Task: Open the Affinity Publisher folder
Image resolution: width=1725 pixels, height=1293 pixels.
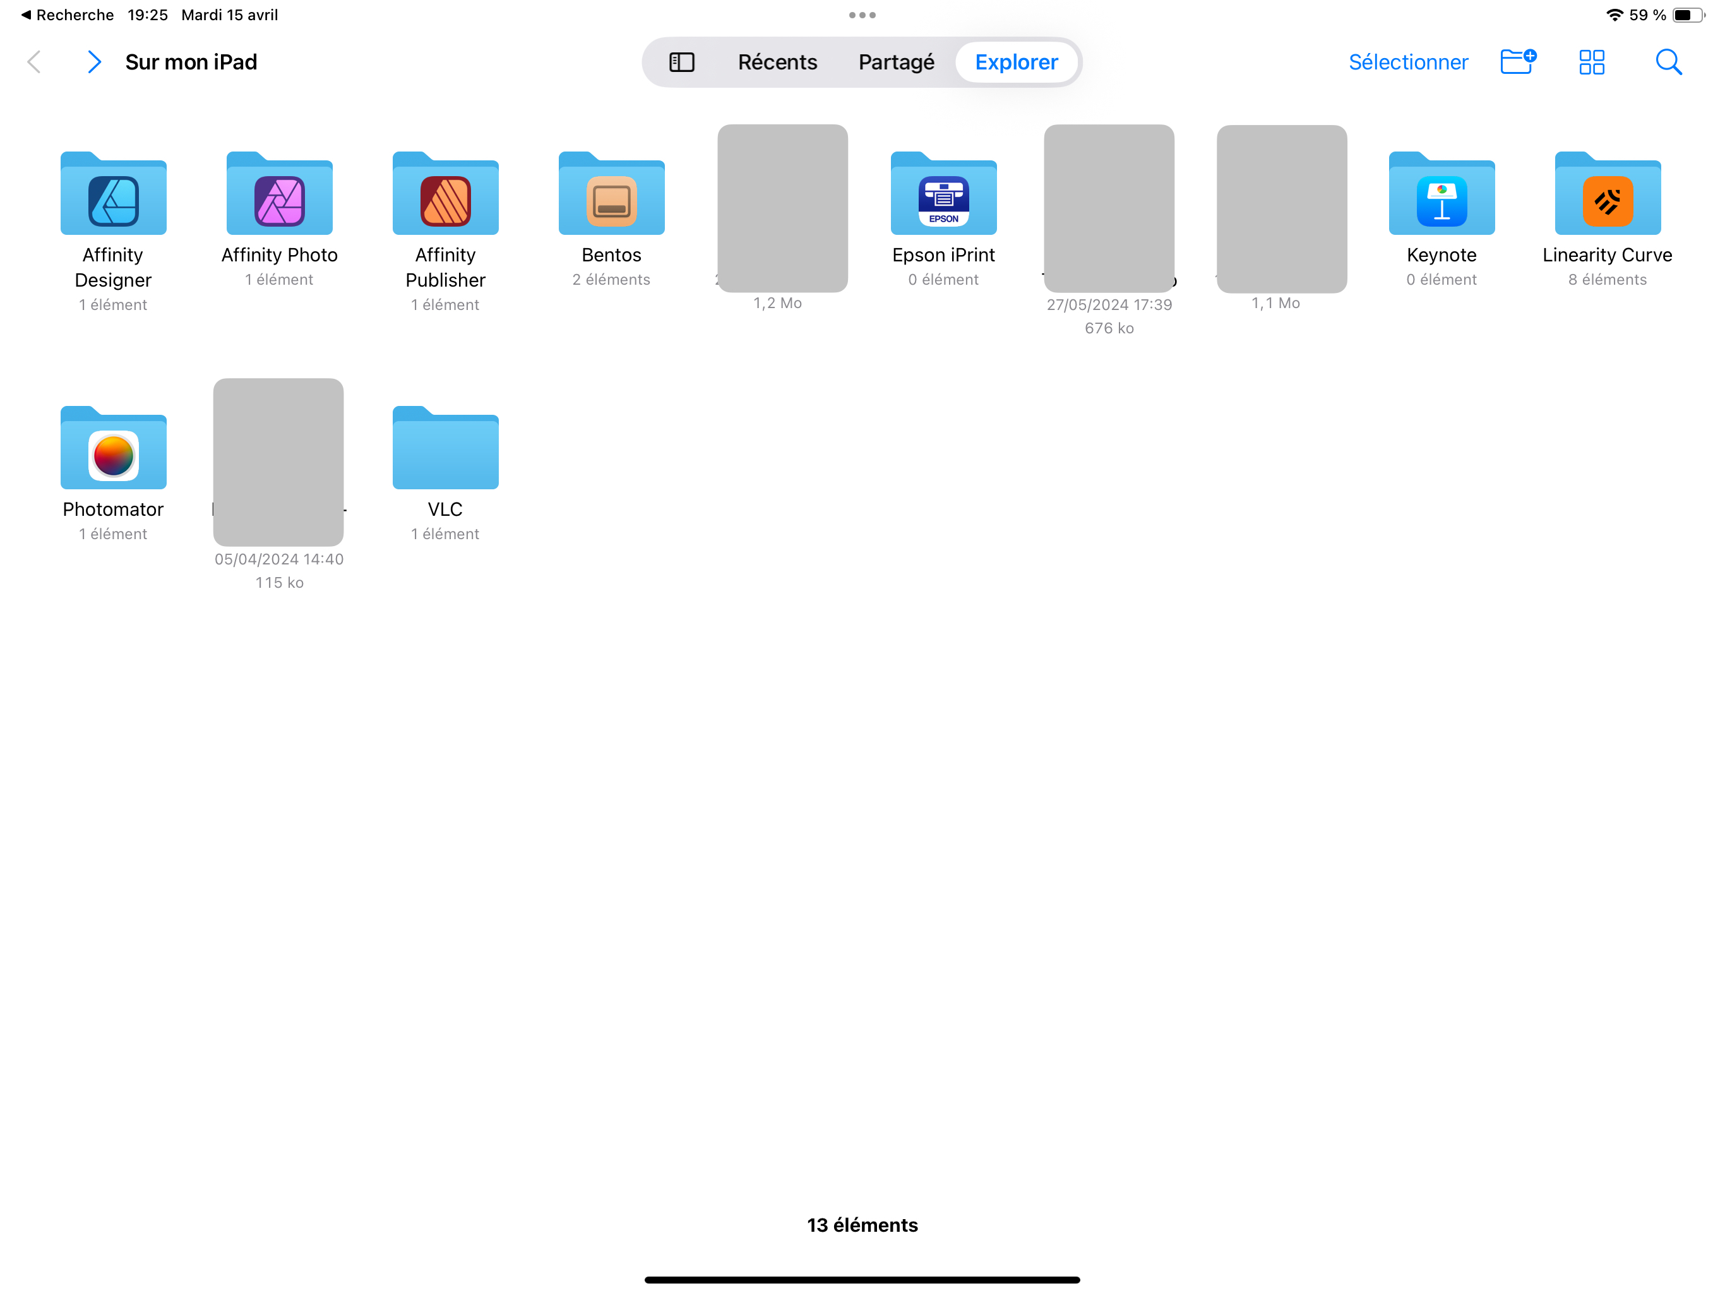Action: [445, 193]
